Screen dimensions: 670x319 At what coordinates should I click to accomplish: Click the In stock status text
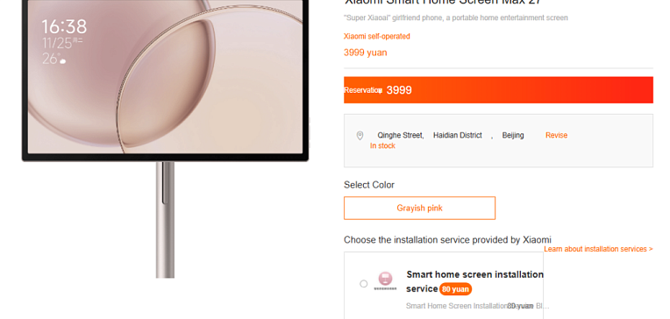point(382,146)
